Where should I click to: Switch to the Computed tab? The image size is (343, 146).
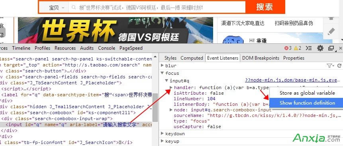(192, 58)
